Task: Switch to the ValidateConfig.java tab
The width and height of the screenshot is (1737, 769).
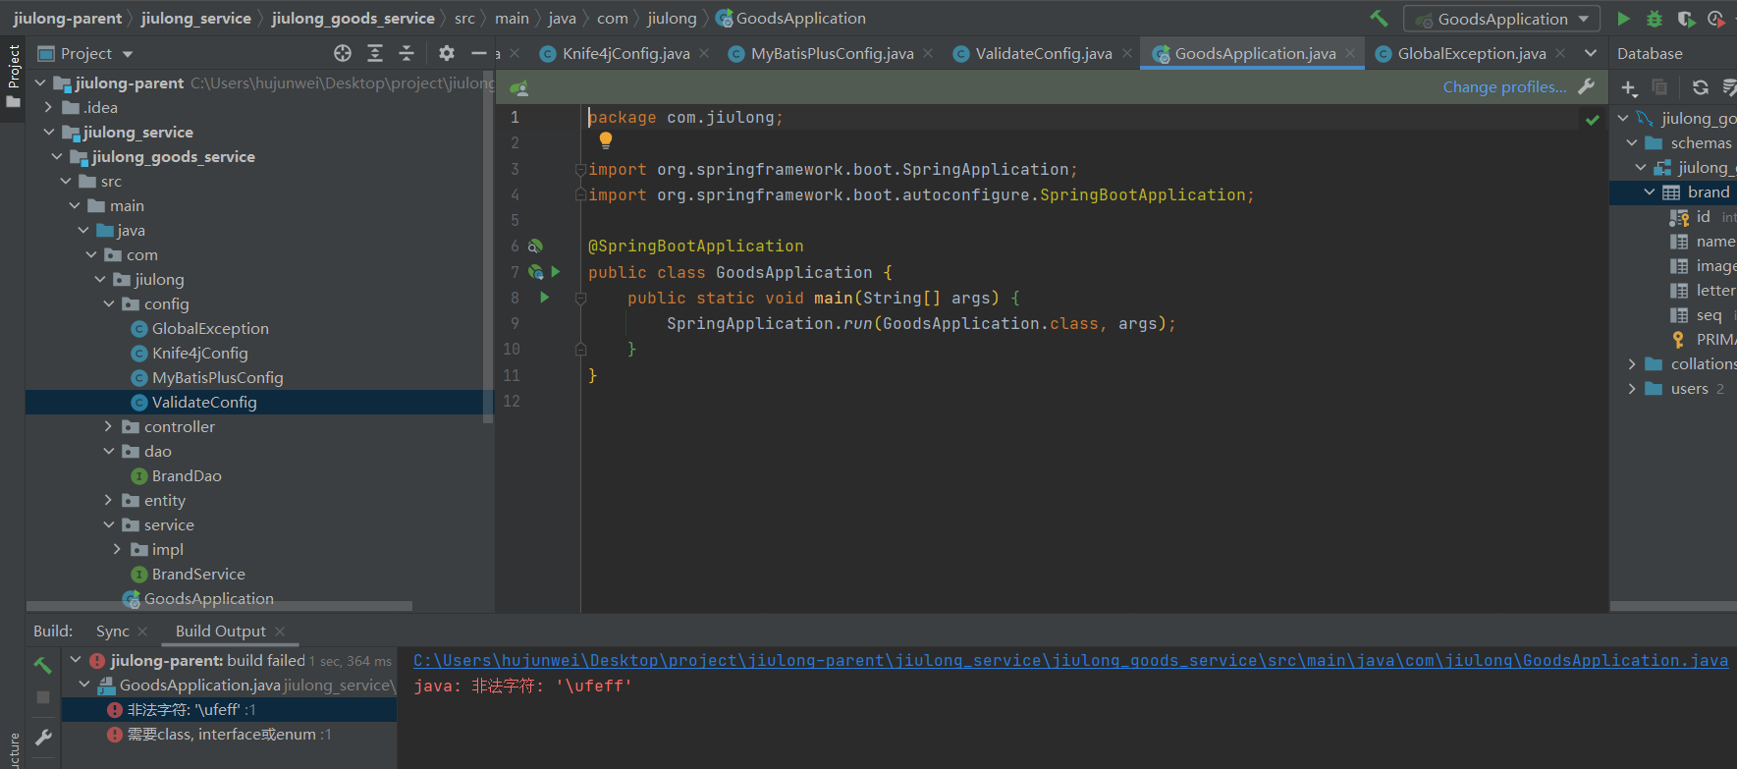Action: (x=1043, y=53)
